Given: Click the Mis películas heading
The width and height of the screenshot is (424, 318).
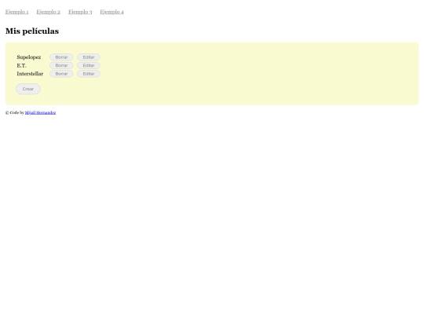Looking at the screenshot, I should (32, 31).
